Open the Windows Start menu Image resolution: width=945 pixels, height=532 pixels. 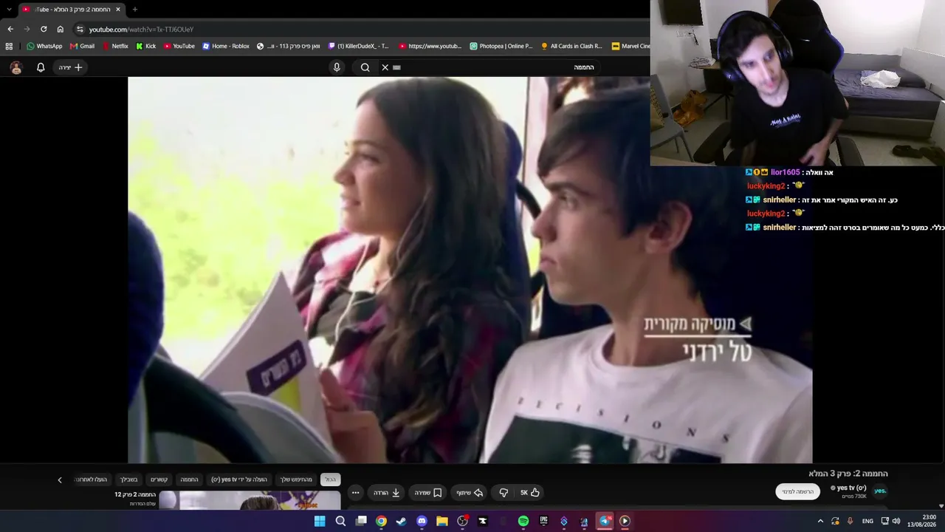coord(320,521)
